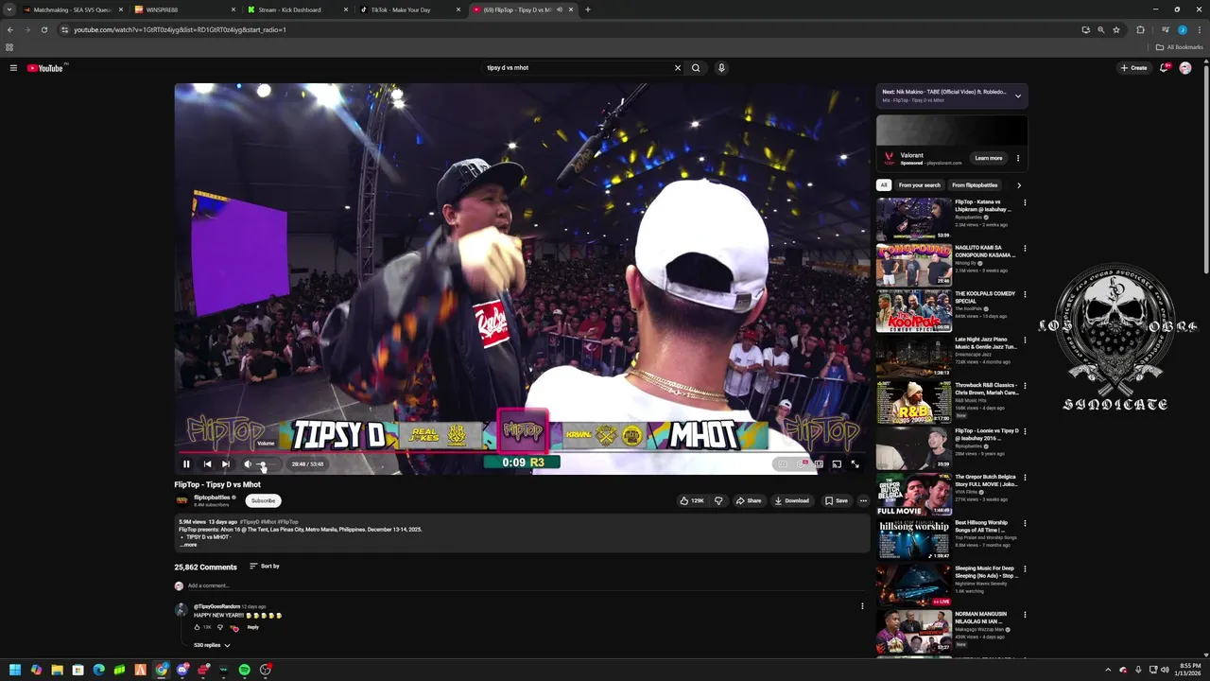Viewport: 1210px width, 681px height.
Task: Open Spotify from the taskbar
Action: [244, 670]
